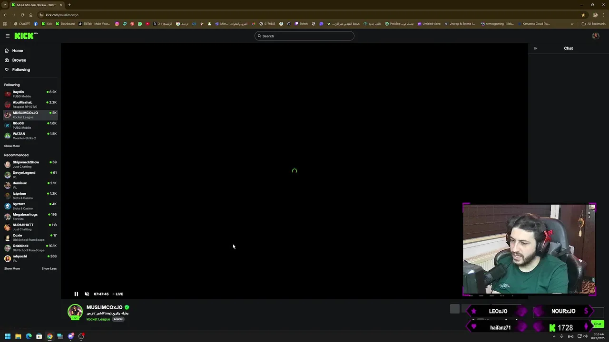This screenshot has height=342, width=609.
Task: Open Microsoft Edge from taskbar
Action: [x=29, y=336]
